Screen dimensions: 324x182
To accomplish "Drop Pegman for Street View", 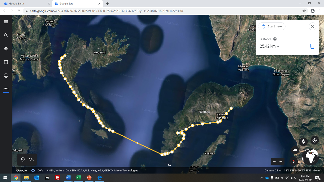I will click(303, 142).
